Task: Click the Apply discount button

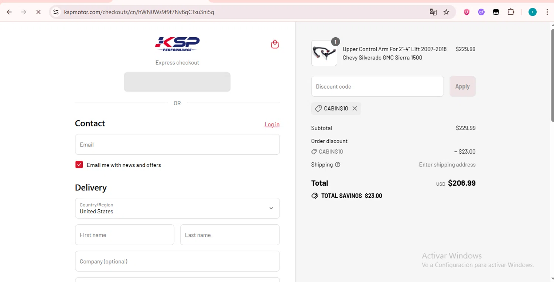Action: pyautogui.click(x=462, y=86)
